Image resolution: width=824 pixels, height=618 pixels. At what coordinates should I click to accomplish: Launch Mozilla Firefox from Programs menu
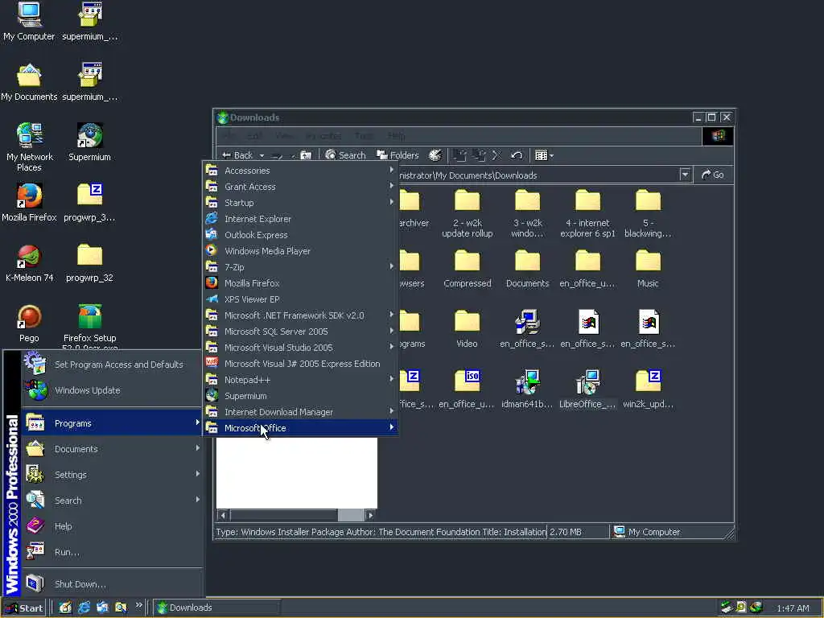coord(300,283)
